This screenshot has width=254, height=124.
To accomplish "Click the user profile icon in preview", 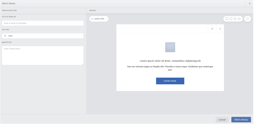I will tap(212, 29).
